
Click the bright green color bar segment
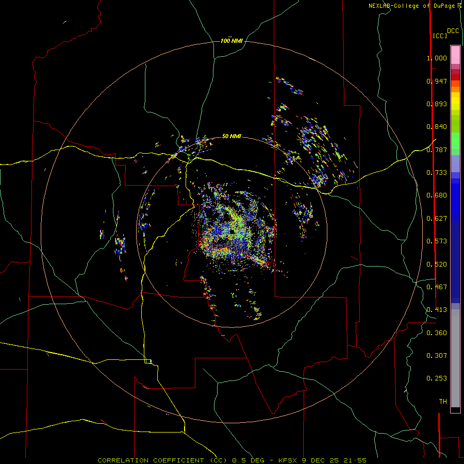[x=455, y=141]
